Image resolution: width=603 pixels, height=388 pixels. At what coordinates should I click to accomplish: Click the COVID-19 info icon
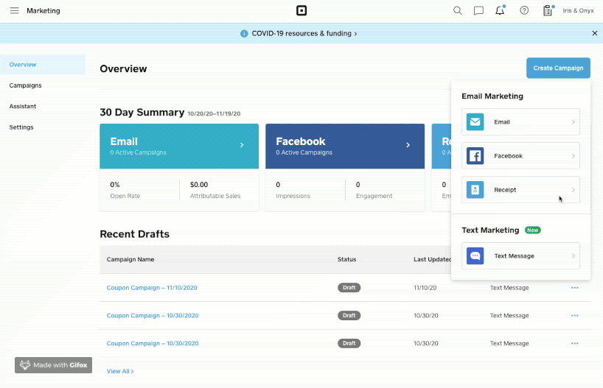click(244, 33)
